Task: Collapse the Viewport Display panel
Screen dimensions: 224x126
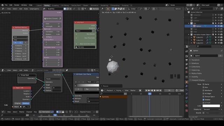Action: click(x=198, y=80)
